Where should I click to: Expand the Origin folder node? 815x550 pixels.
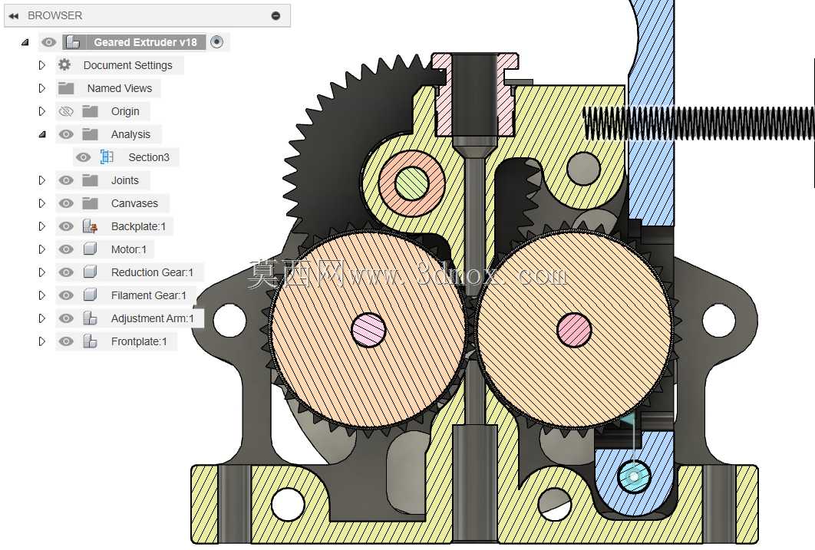point(42,111)
